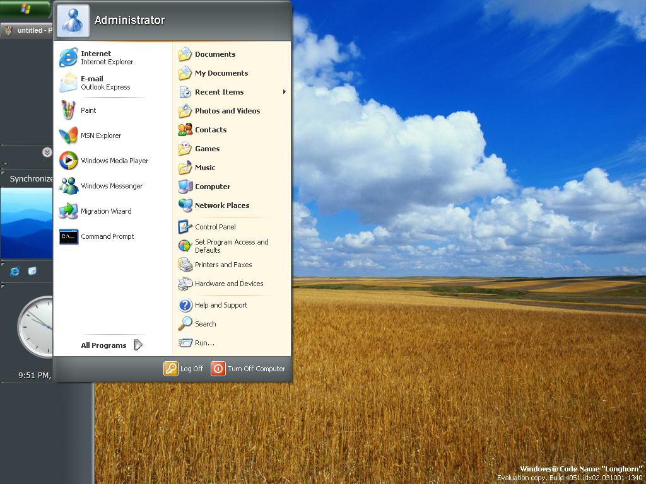Start Windows Messenger icon
Screen dimensions: 646x484
point(68,186)
